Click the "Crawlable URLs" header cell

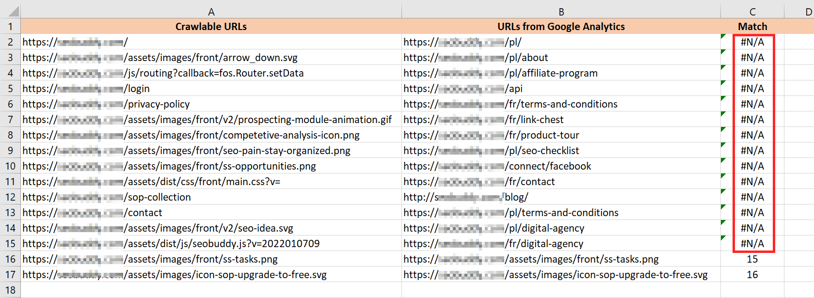(x=211, y=27)
